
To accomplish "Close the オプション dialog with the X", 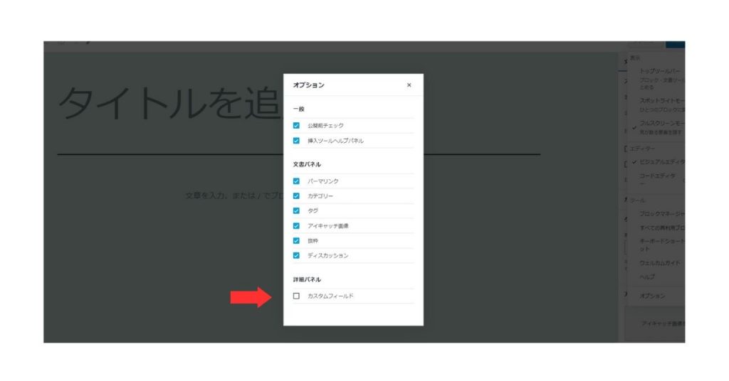I will 409,85.
